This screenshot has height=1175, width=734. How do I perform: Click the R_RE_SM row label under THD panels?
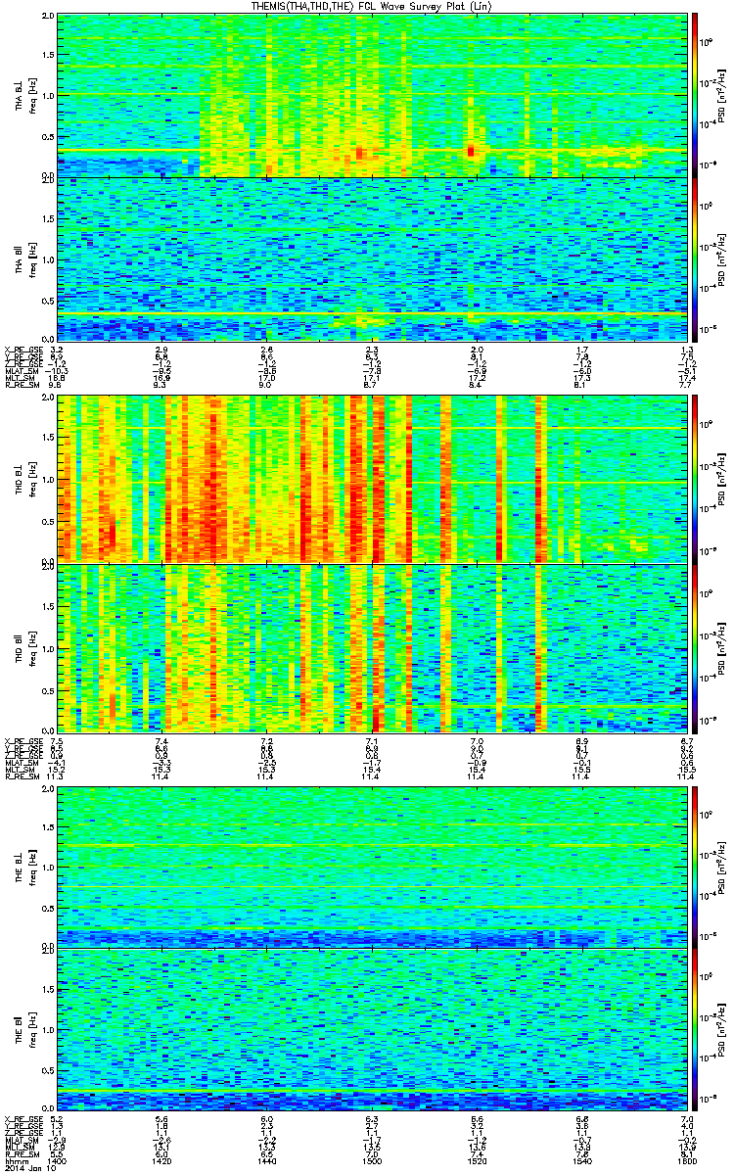(x=21, y=775)
